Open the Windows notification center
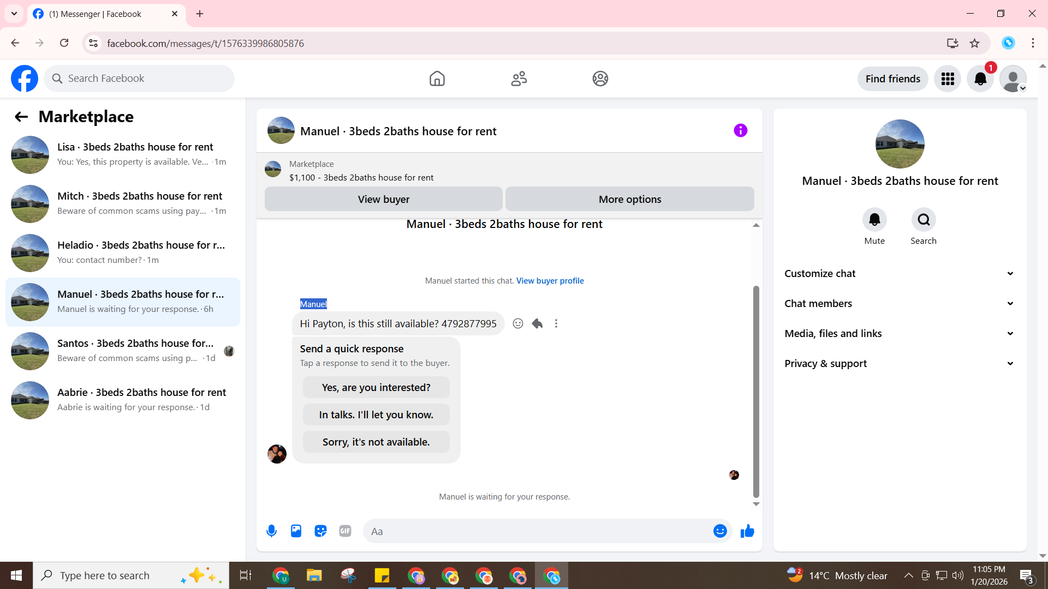Viewport: 1048px width, 589px height. coord(1026,575)
